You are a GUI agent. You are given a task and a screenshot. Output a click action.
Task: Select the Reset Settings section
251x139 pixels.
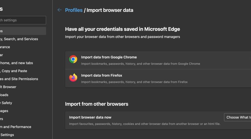pos(7,135)
